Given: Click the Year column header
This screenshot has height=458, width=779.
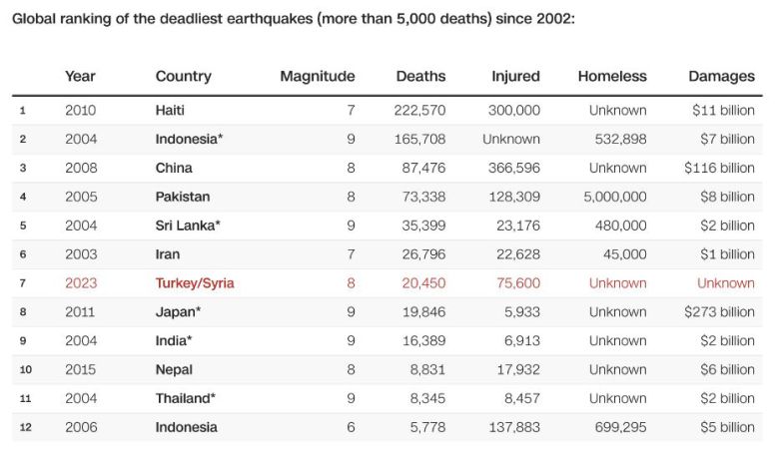Looking at the screenshot, I should tap(80, 76).
